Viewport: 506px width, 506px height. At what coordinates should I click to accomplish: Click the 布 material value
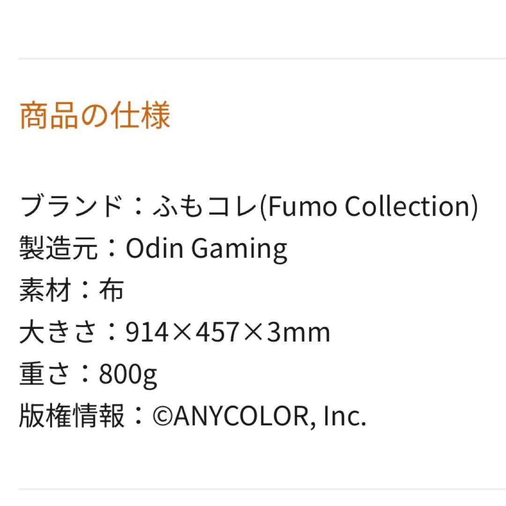(x=111, y=290)
